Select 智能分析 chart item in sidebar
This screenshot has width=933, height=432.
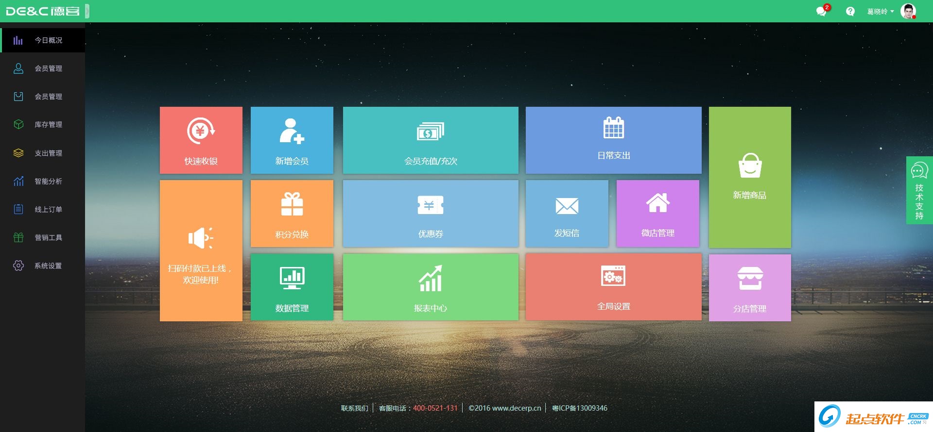point(43,182)
